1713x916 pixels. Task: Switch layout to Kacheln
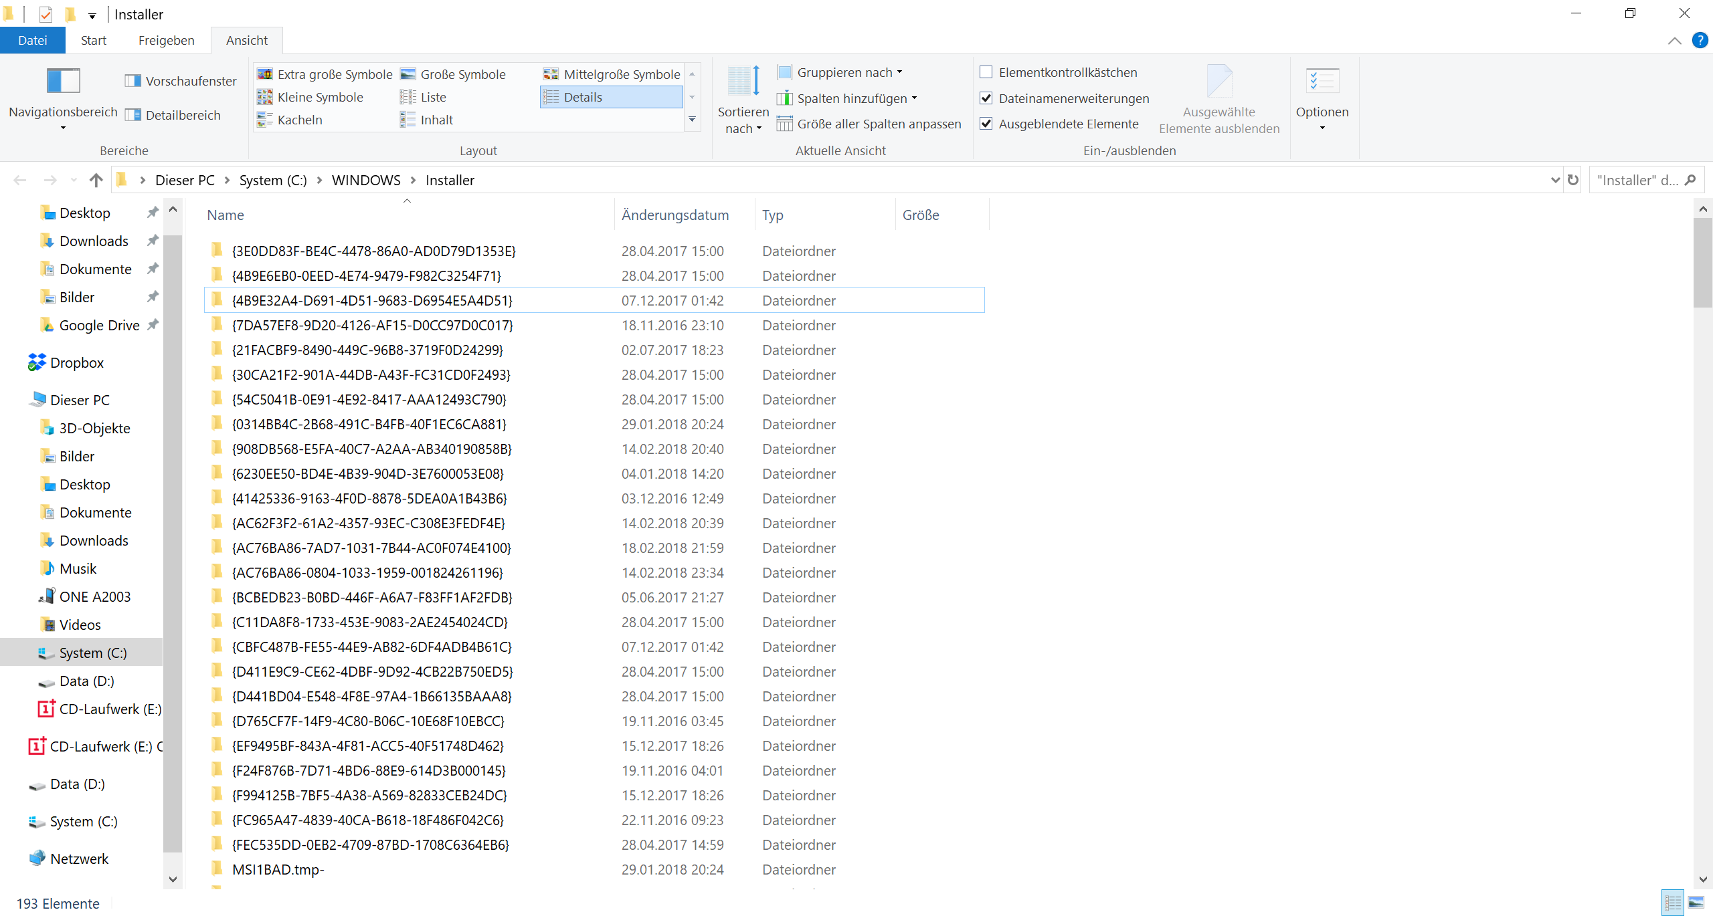tap(289, 120)
